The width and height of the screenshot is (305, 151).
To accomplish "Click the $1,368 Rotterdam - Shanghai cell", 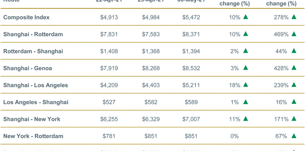I will (x=151, y=51).
